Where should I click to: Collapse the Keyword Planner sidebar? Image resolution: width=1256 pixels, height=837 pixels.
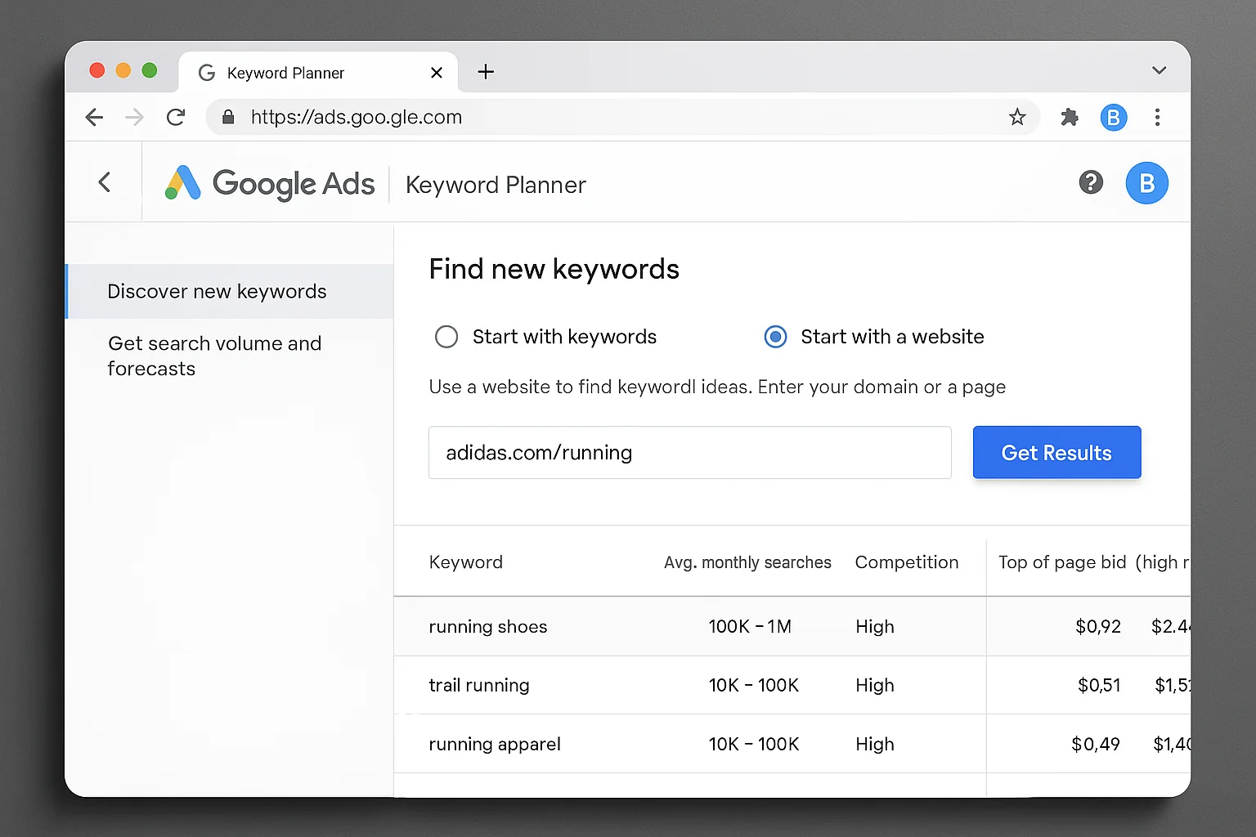[x=104, y=182]
